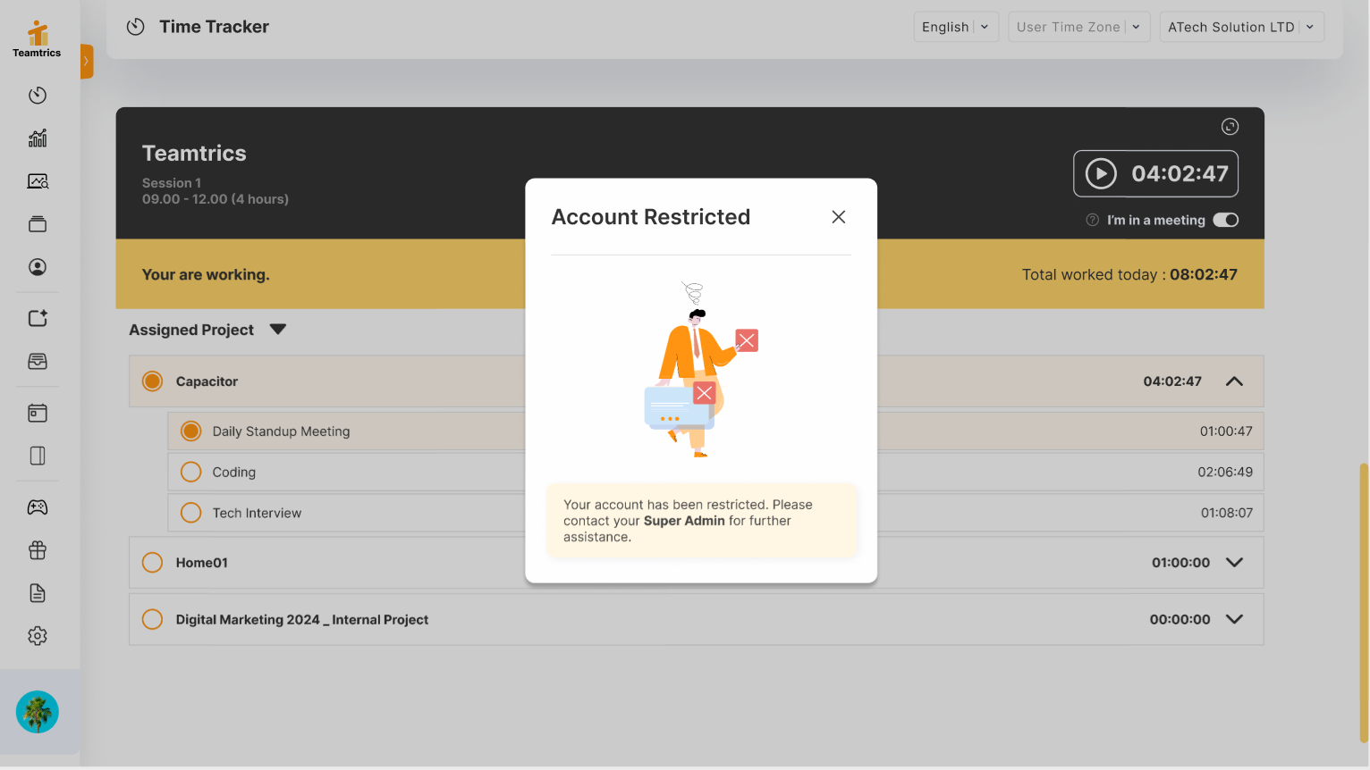
Task: Select the Coding task radio button
Action: [191, 472]
